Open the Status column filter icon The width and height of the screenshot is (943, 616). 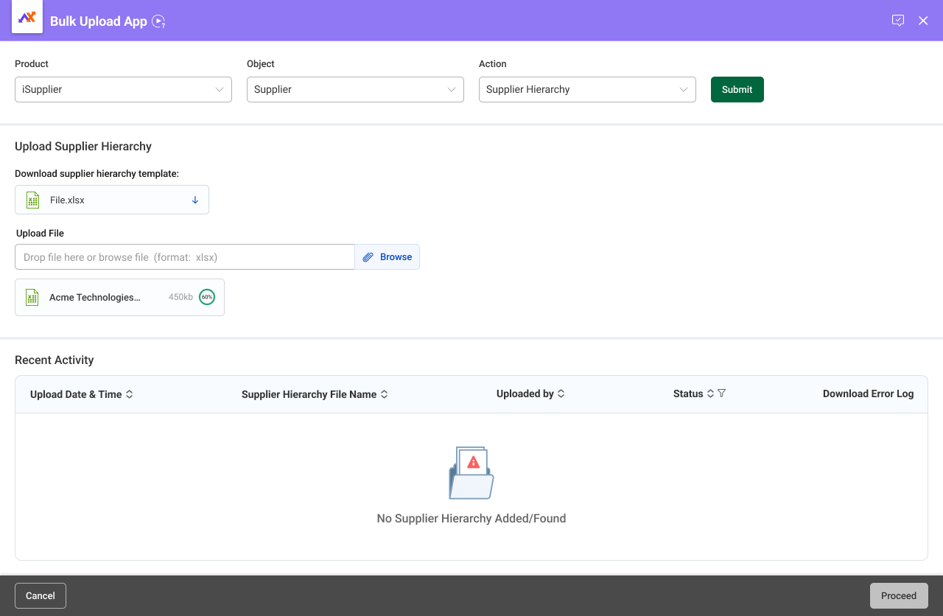[721, 393]
